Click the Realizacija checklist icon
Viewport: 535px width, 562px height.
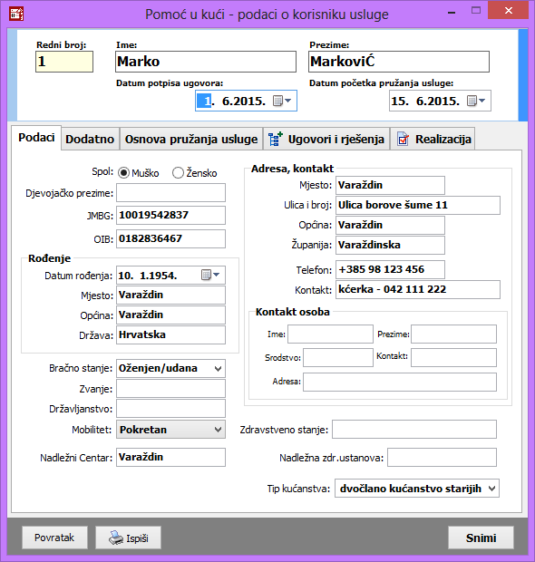(x=403, y=139)
